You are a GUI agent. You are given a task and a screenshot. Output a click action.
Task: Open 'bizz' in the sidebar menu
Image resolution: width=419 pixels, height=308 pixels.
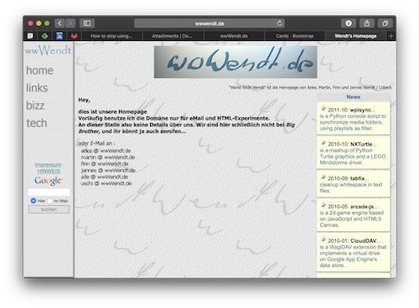click(35, 105)
